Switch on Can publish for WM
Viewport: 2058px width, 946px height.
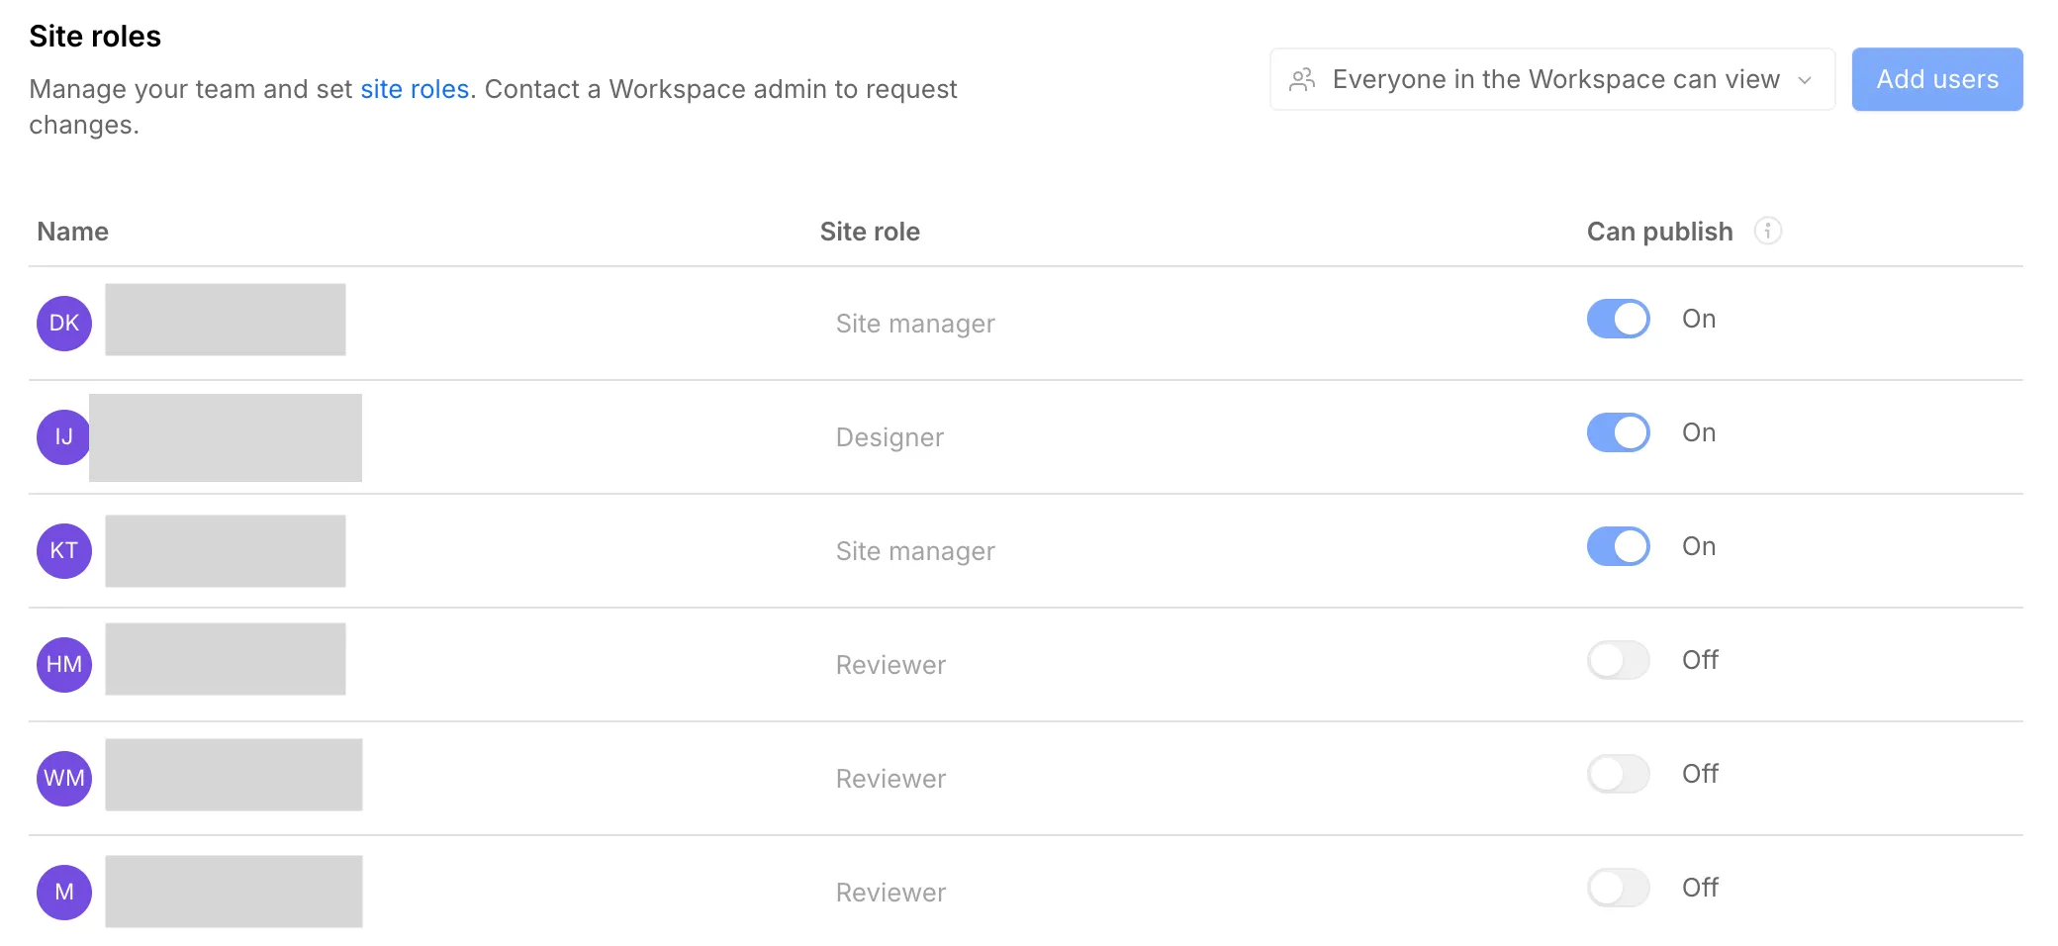[x=1619, y=774]
